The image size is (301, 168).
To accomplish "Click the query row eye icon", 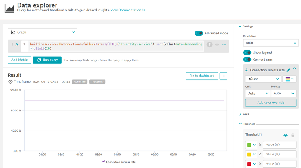I will click(217, 45).
